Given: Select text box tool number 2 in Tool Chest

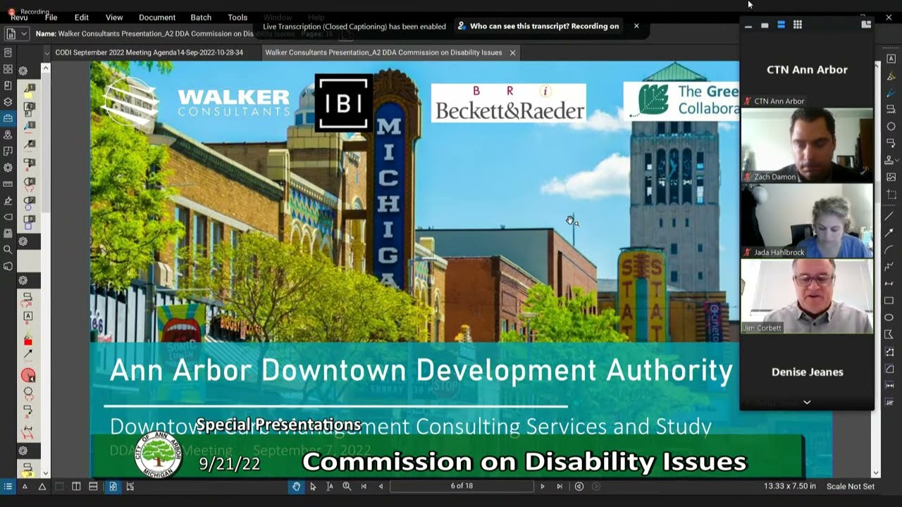Looking at the screenshot, I should pos(28,108).
